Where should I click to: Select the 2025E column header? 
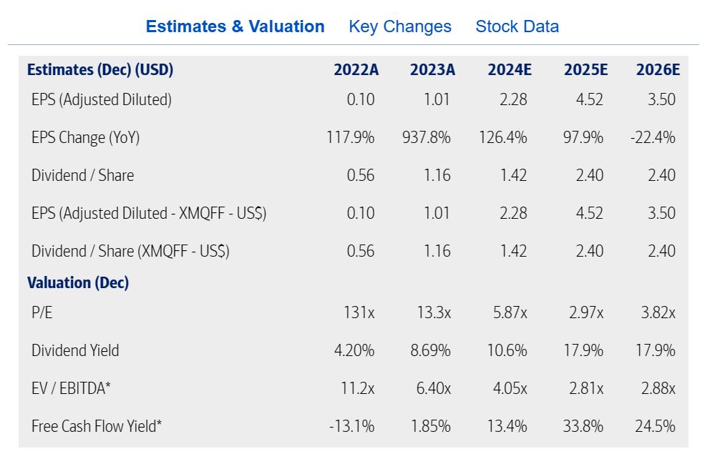tap(585, 69)
